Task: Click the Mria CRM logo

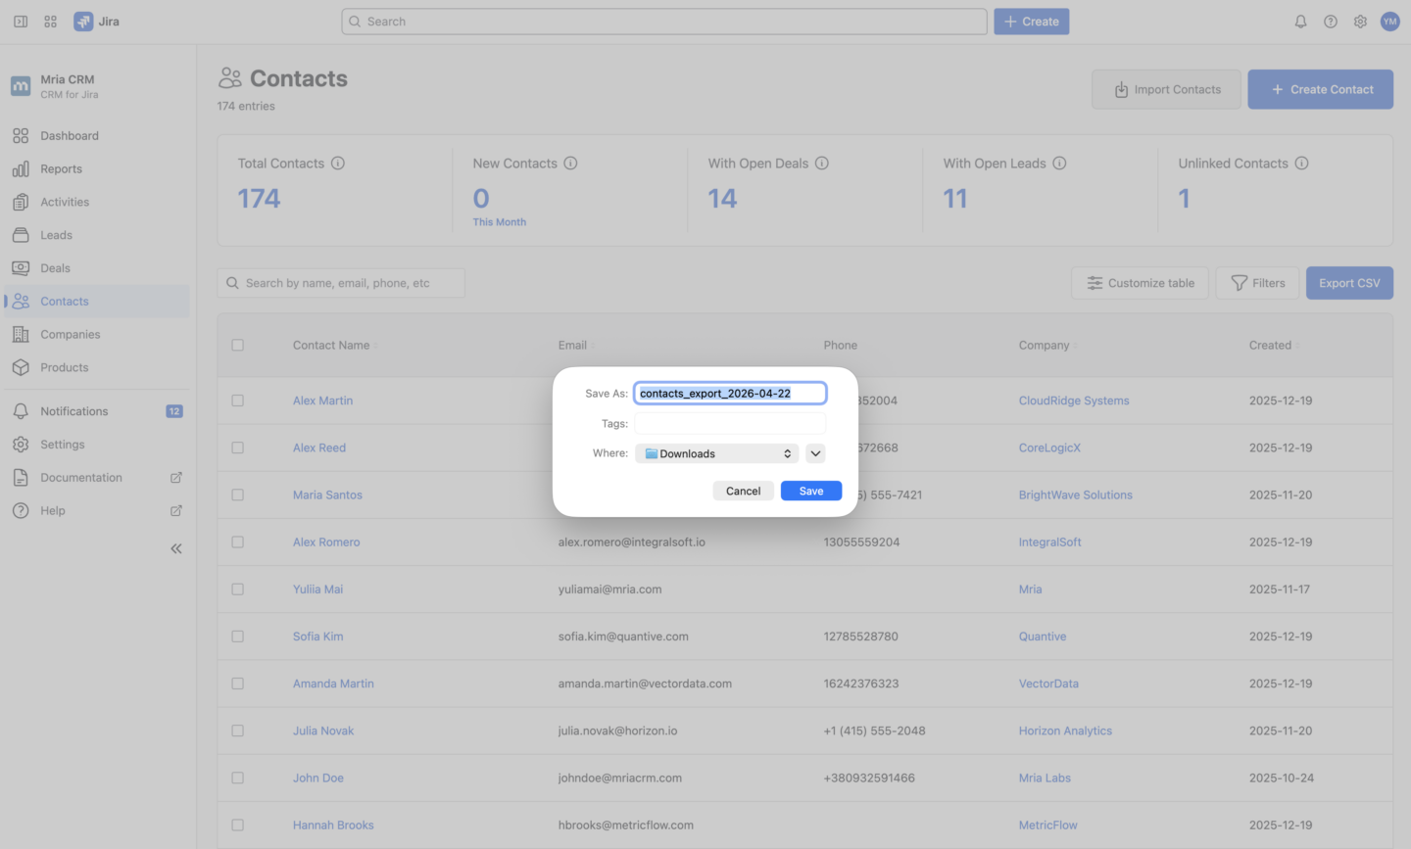Action: 21,86
